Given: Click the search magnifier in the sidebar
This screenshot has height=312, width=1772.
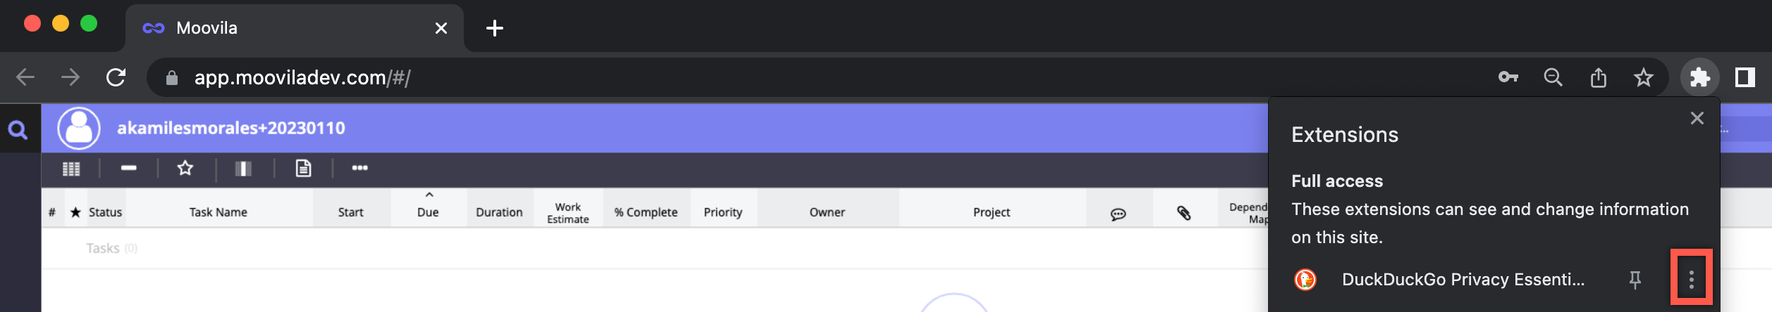Looking at the screenshot, I should coord(18,129).
